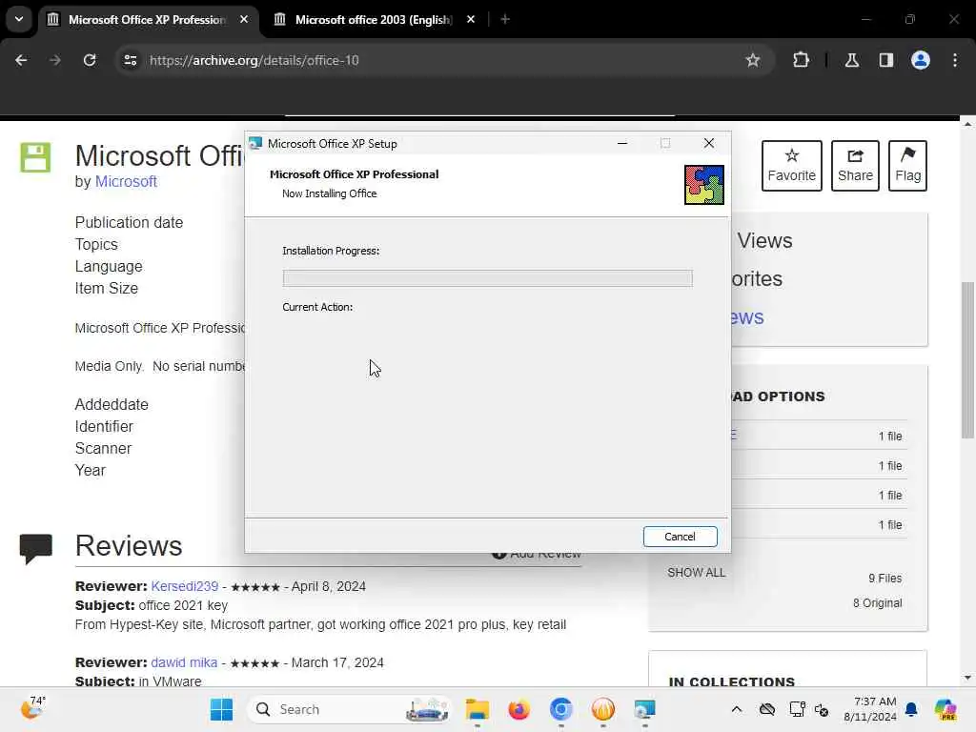The width and height of the screenshot is (976, 732).
Task: Favorite this archive item
Action: pyautogui.click(x=791, y=166)
